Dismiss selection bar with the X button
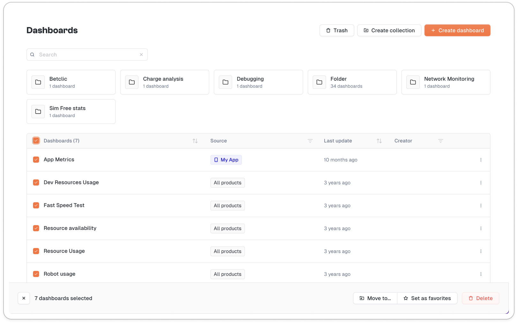 point(24,298)
